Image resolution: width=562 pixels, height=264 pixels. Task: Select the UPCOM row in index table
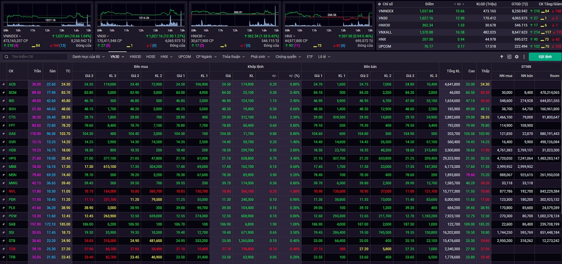[469, 46]
